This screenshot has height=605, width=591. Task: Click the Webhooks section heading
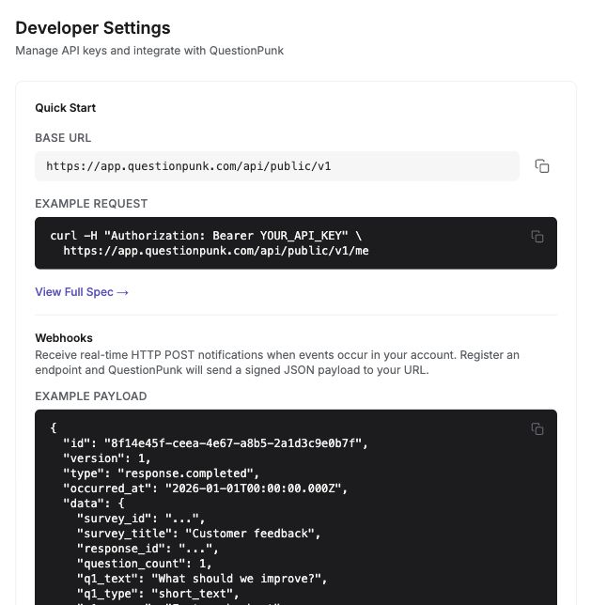64,338
